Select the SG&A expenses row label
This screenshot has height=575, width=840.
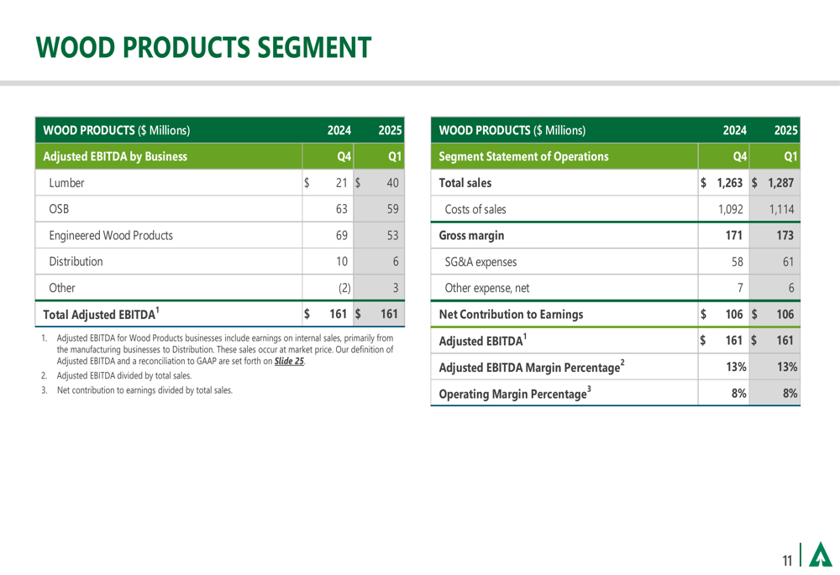[480, 262]
